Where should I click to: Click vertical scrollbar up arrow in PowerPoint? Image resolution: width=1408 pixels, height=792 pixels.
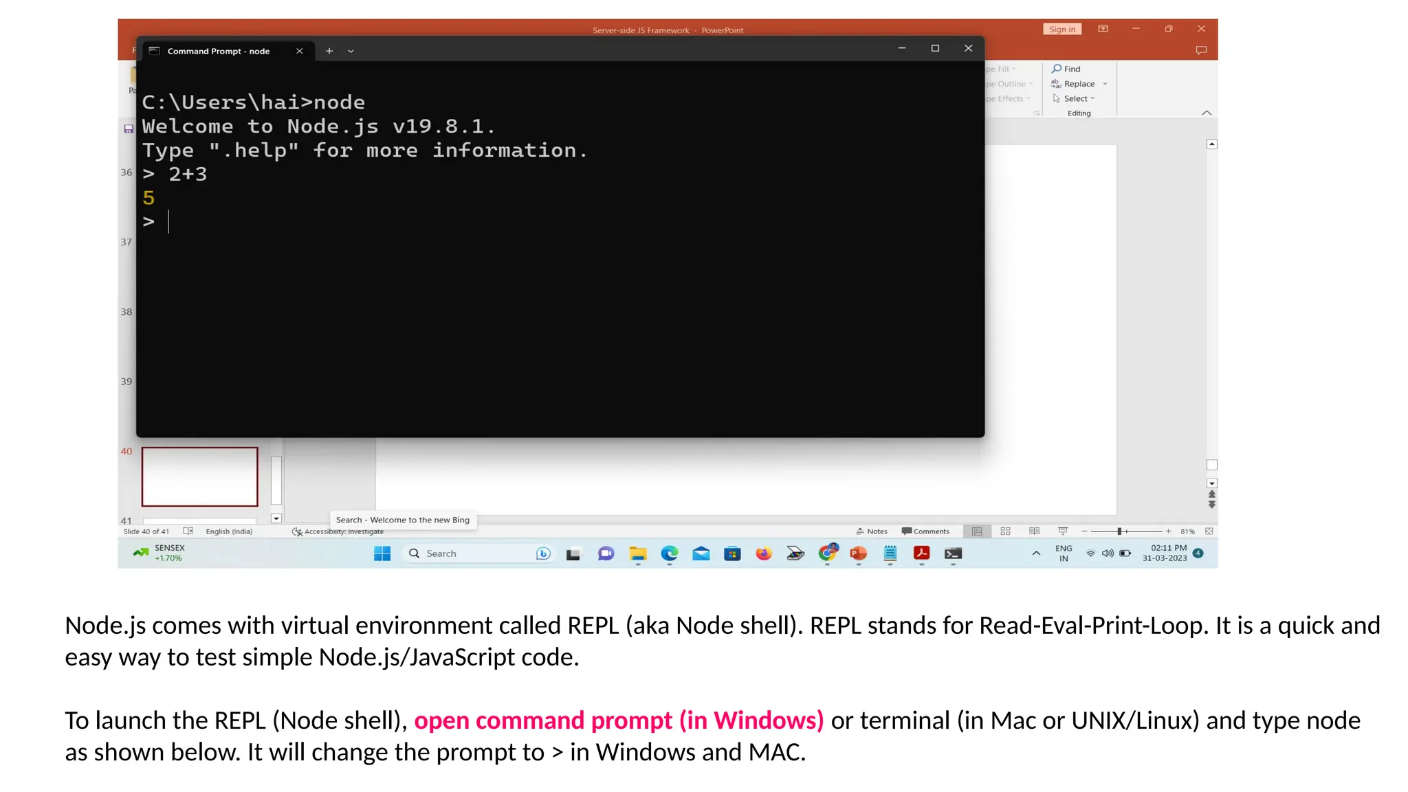tap(1212, 144)
